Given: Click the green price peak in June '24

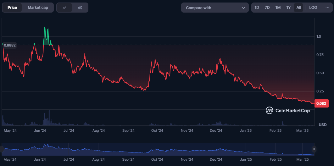Looking at the screenshot, I should coord(46,35).
